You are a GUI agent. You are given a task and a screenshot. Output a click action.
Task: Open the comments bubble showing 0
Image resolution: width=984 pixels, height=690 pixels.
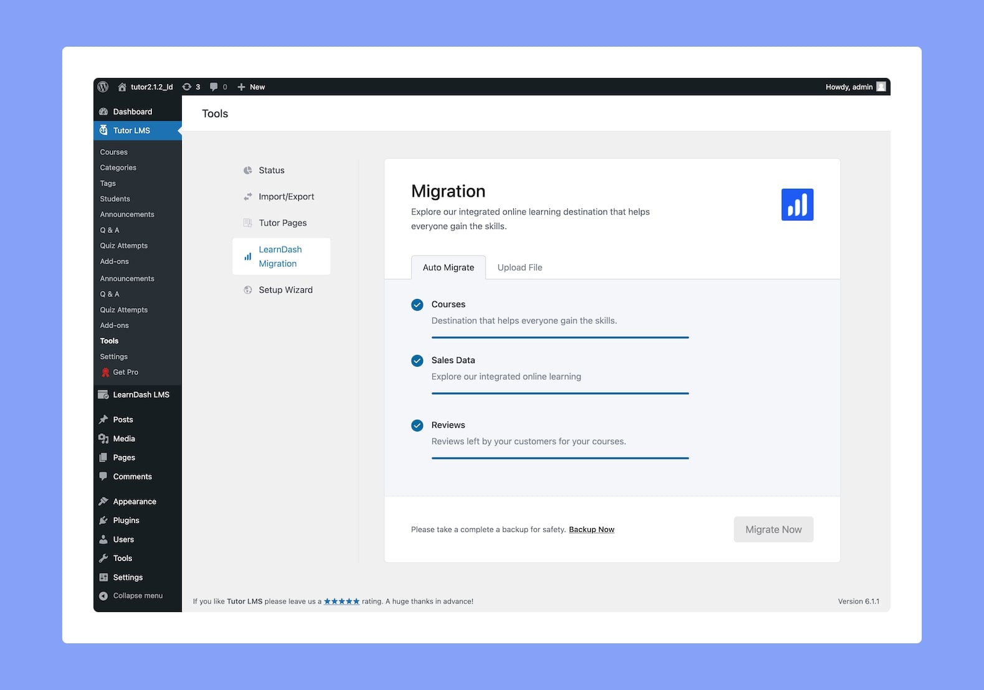point(214,87)
